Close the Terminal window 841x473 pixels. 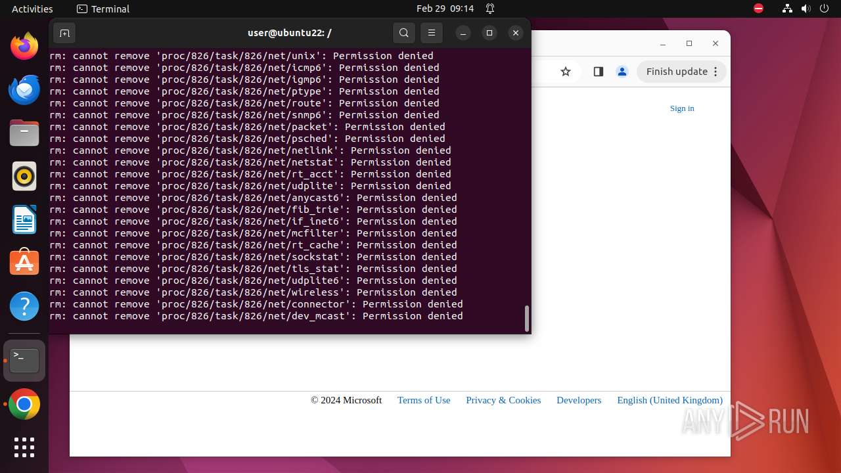click(x=516, y=33)
